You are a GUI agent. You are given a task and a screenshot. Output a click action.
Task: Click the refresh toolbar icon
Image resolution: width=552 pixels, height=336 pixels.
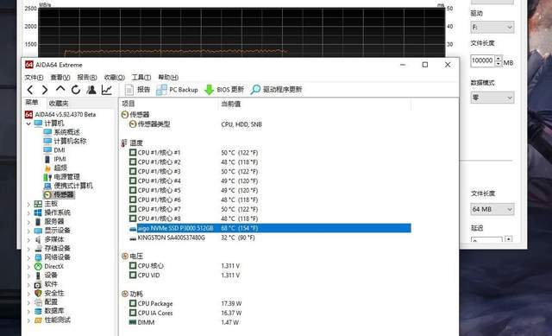[76, 90]
